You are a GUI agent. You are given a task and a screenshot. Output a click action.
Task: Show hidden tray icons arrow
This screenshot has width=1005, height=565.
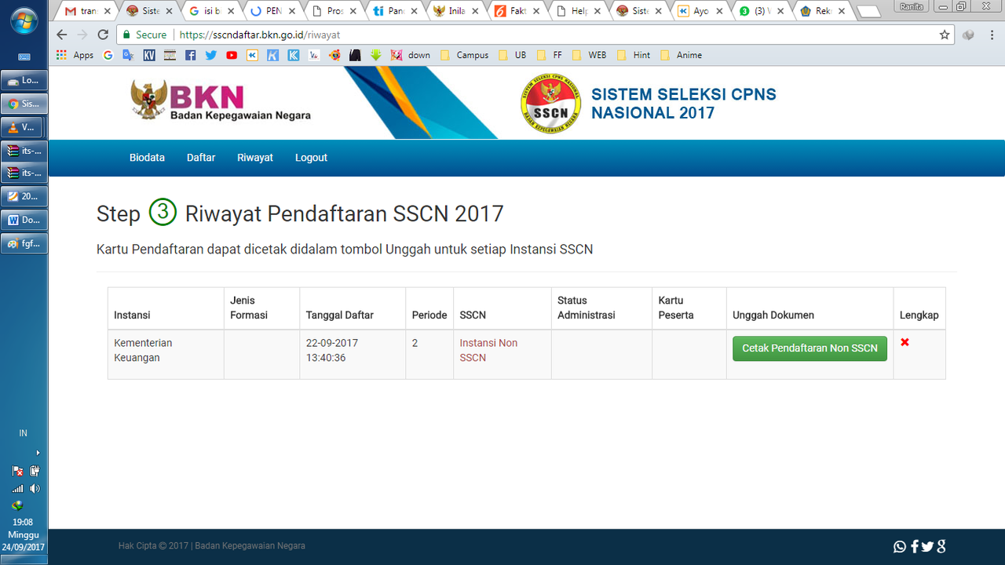tap(38, 453)
